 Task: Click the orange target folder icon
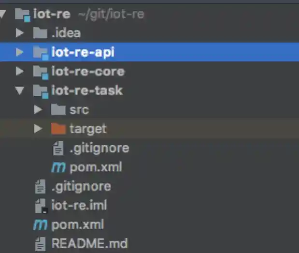click(58, 129)
